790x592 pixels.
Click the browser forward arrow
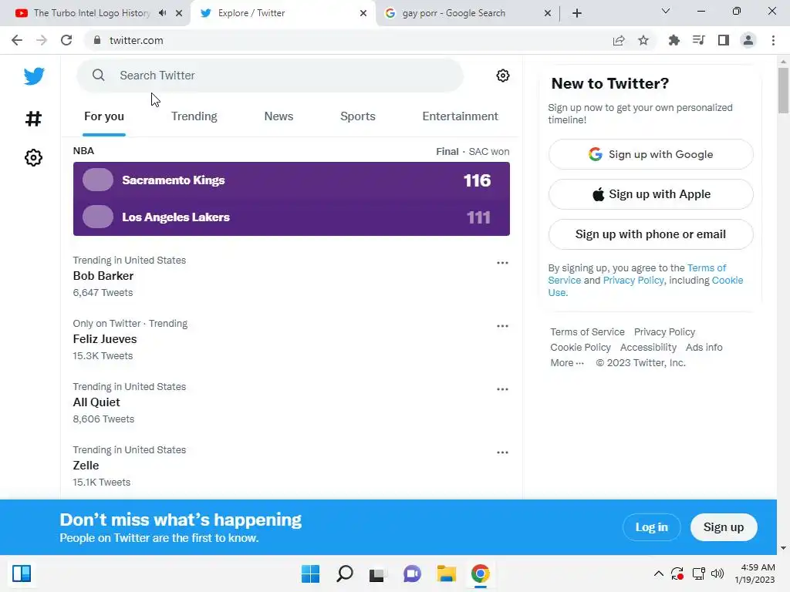coord(42,40)
